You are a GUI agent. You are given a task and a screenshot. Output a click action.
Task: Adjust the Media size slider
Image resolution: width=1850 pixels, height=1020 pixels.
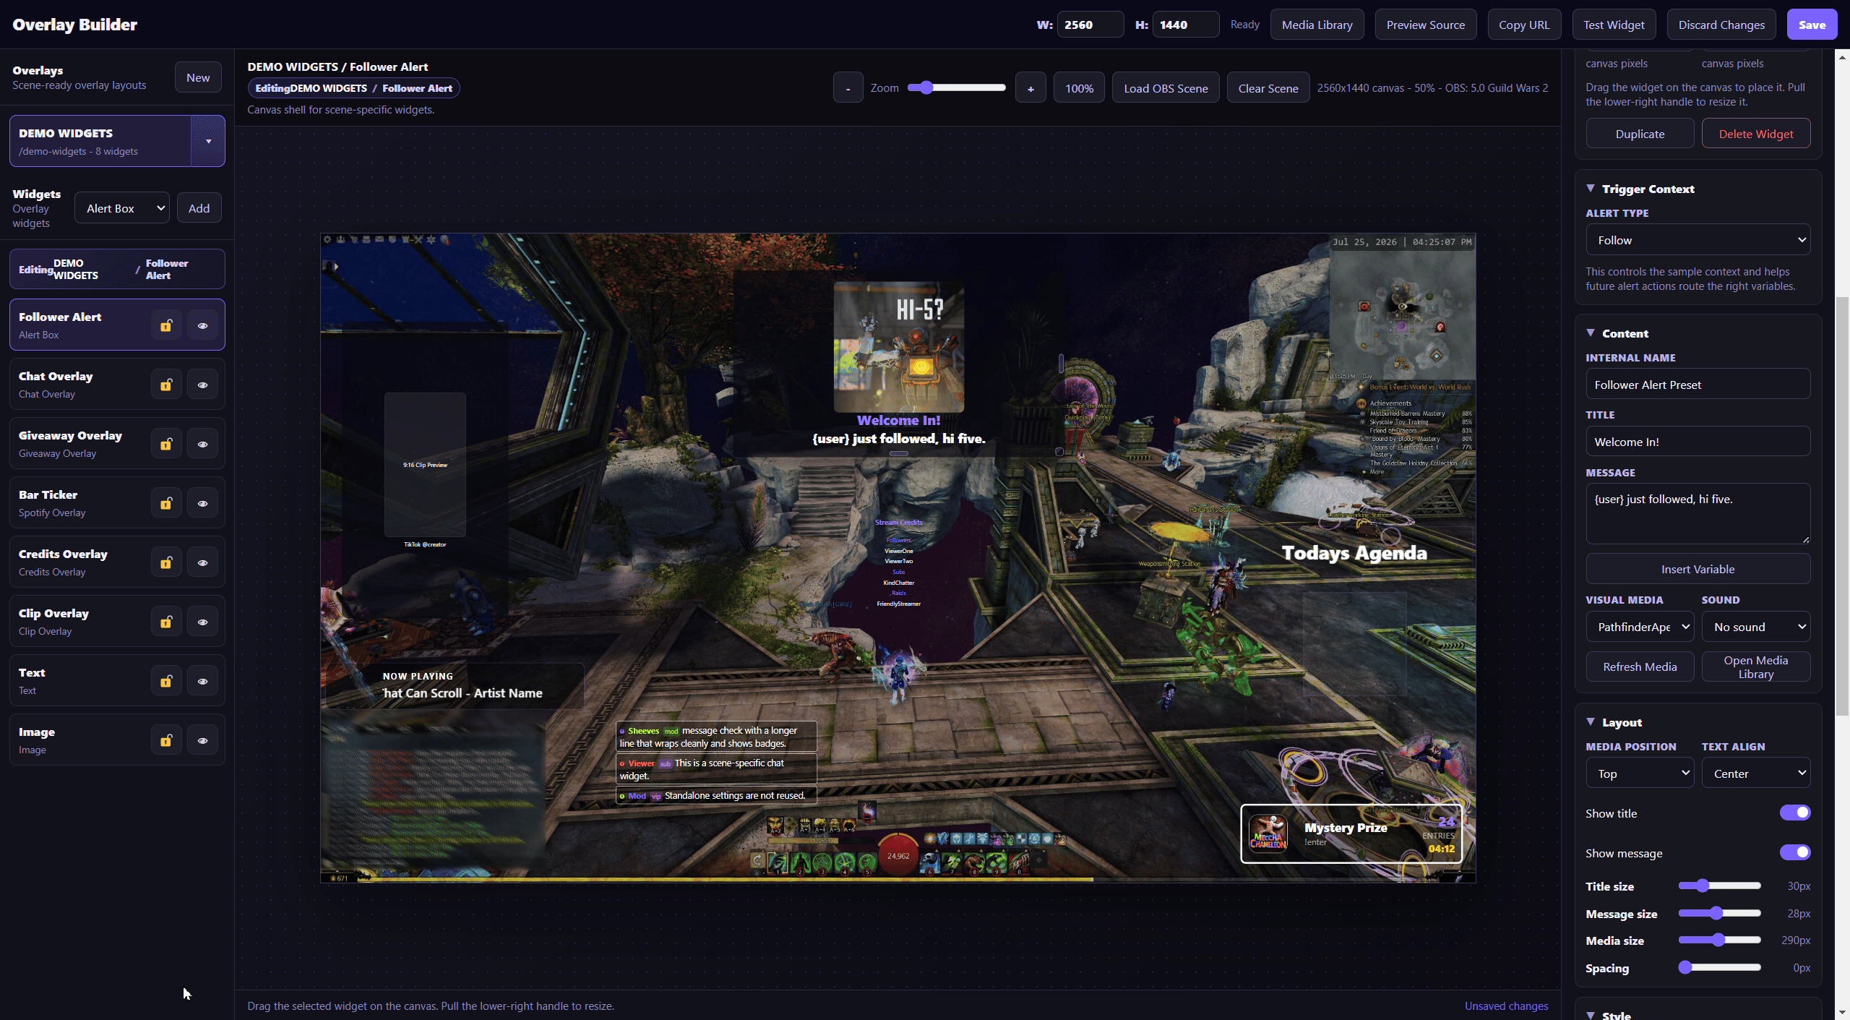1720,940
